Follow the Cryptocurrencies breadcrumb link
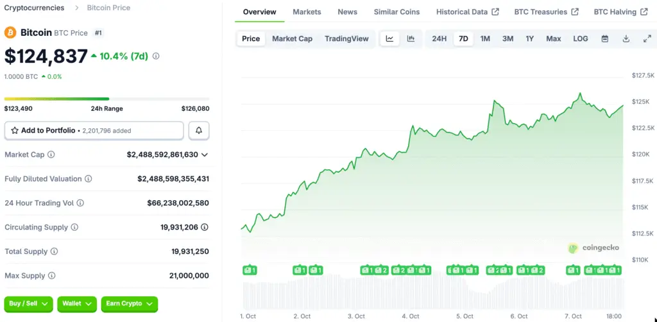The width and height of the screenshot is (657, 322). 34,8
